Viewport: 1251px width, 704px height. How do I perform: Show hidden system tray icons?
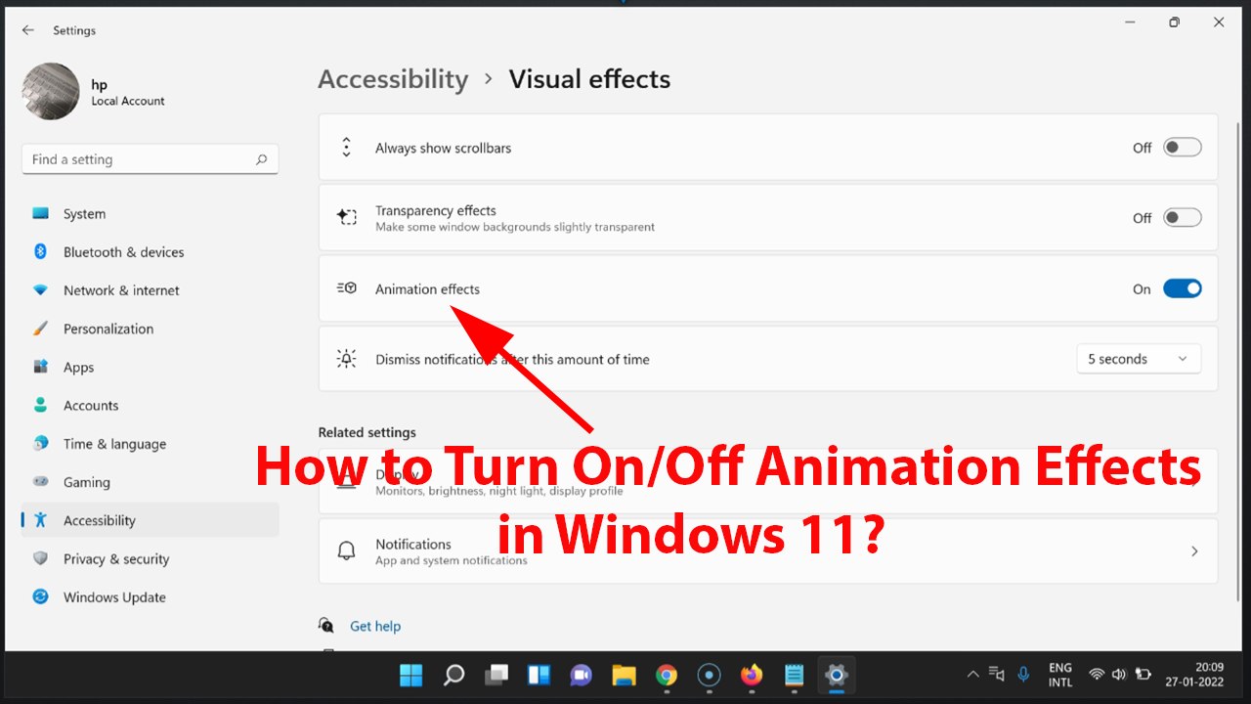pos(972,675)
